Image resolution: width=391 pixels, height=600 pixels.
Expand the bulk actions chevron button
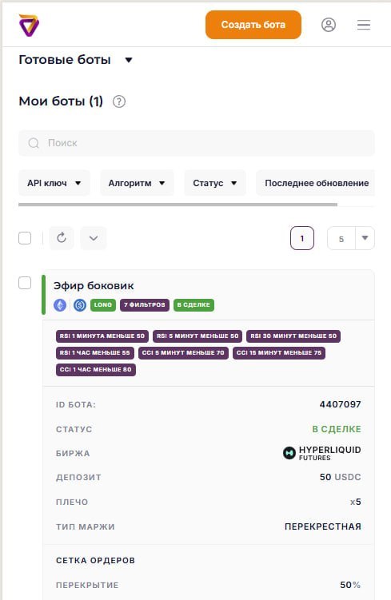point(94,238)
